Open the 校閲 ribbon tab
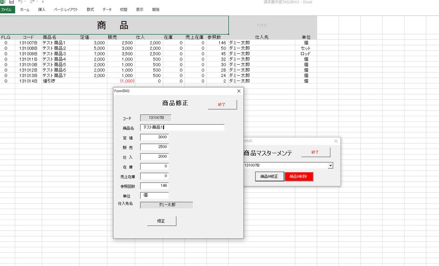 click(x=123, y=10)
